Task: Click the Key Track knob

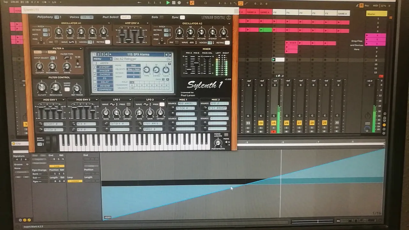Action: (x=77, y=88)
